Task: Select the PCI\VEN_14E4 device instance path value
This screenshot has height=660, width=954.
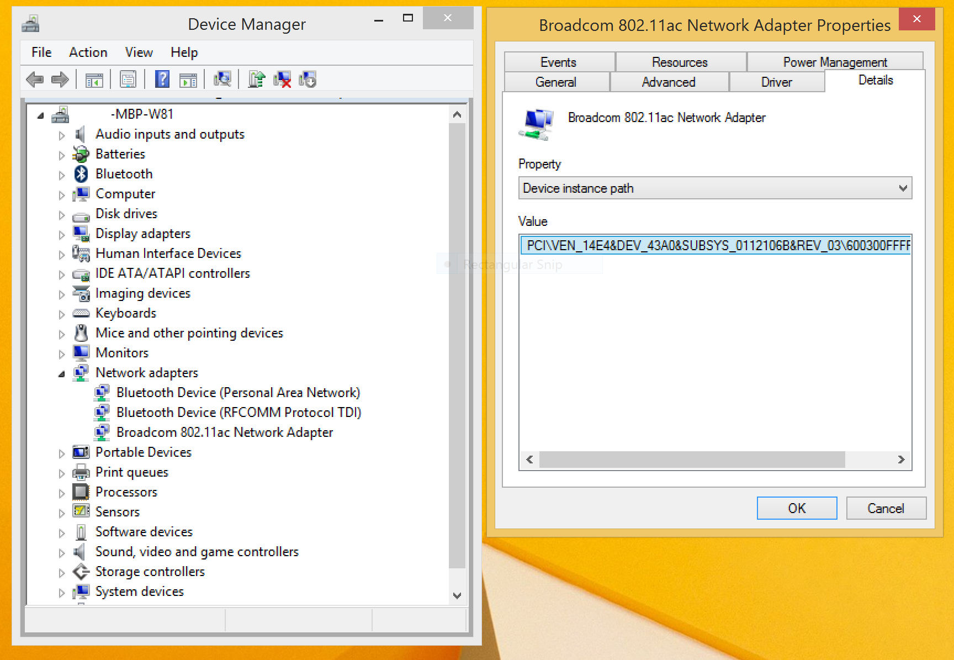Action: coord(716,246)
